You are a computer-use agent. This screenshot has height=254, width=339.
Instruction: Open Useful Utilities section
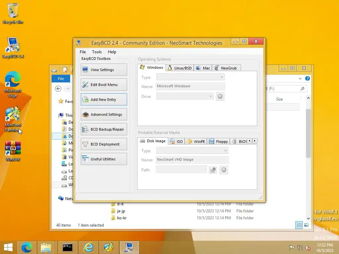click(104, 159)
